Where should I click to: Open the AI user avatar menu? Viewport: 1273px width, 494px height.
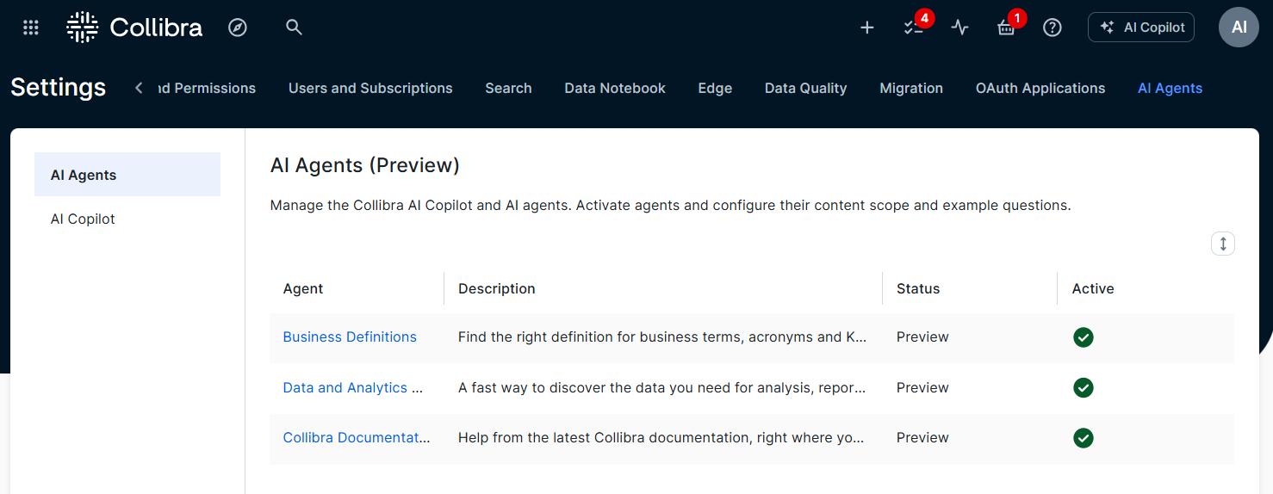(x=1239, y=28)
